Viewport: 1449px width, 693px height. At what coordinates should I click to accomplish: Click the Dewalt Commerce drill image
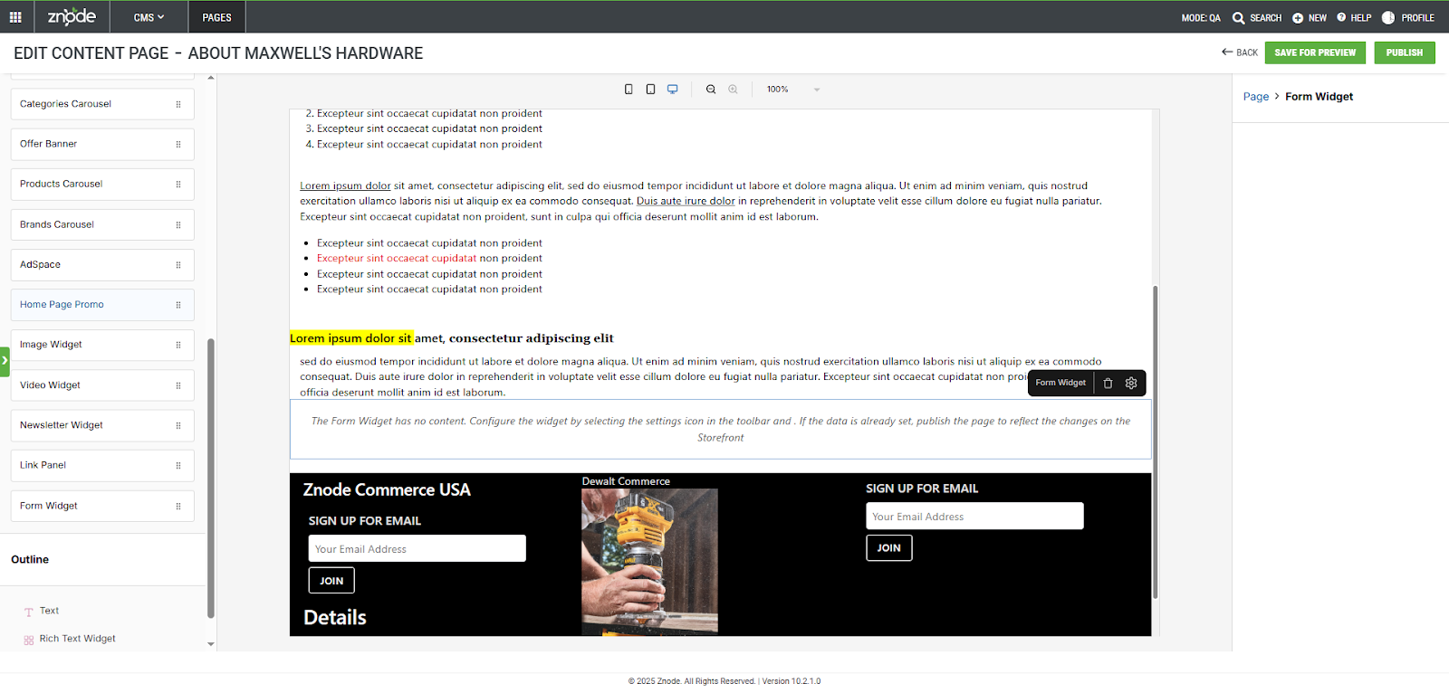pyautogui.click(x=649, y=561)
